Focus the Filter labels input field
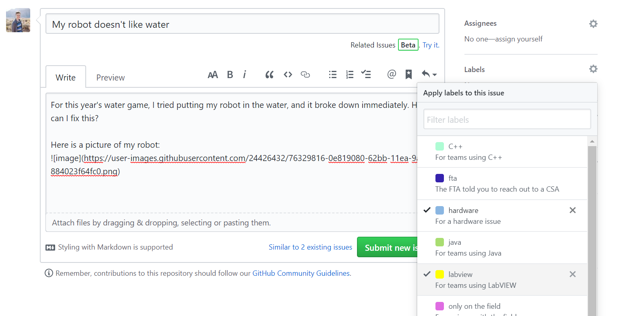625x316 pixels. [x=507, y=119]
